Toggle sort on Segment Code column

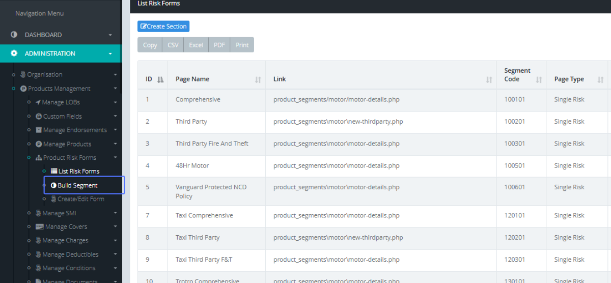coord(538,79)
